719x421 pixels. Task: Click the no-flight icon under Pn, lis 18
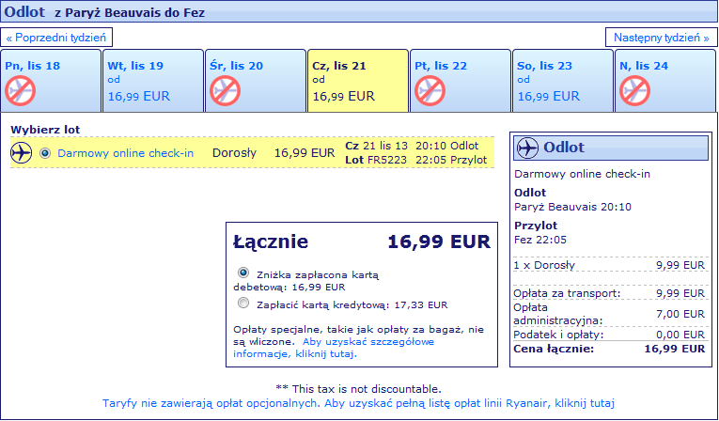[x=21, y=91]
